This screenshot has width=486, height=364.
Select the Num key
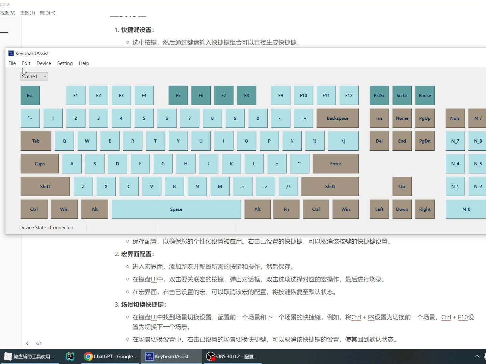(x=455, y=118)
